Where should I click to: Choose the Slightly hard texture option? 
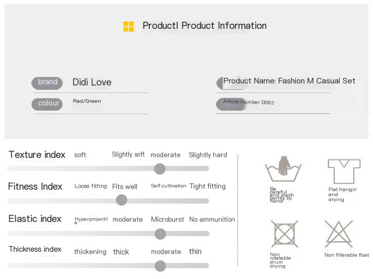coord(208,155)
